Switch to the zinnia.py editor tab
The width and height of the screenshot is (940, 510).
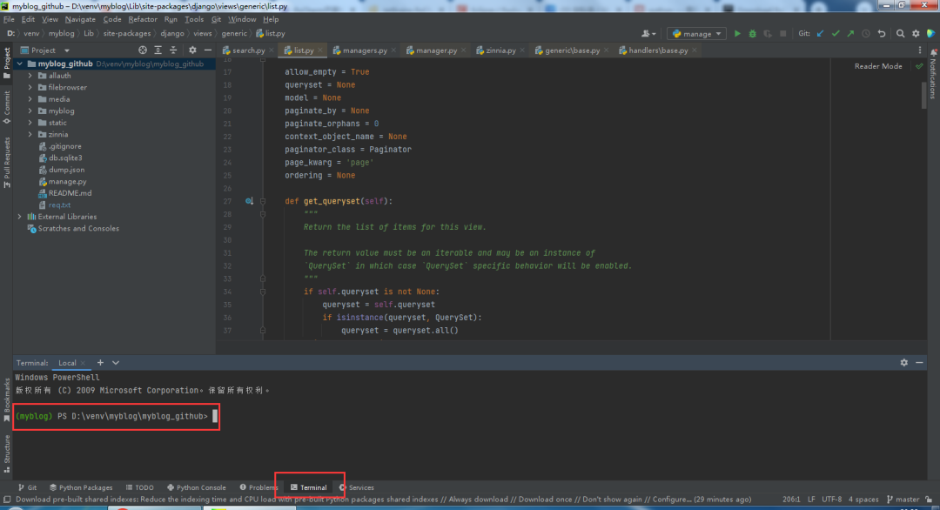(500, 50)
